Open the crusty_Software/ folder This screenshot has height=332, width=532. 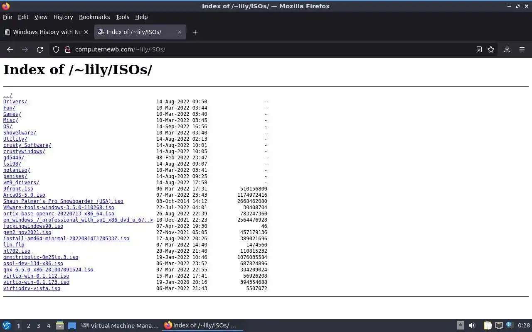[27, 145]
